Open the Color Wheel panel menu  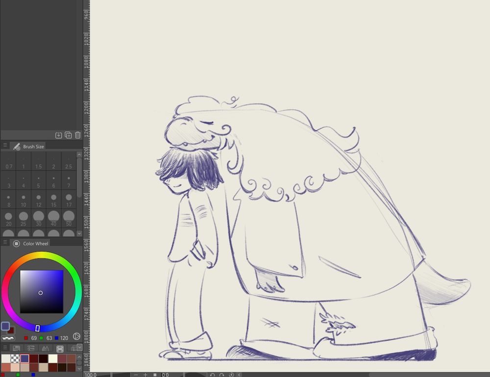coord(5,242)
